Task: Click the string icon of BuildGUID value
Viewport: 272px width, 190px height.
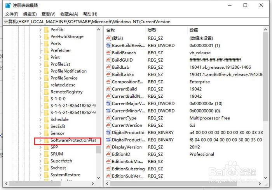Action: (108, 60)
